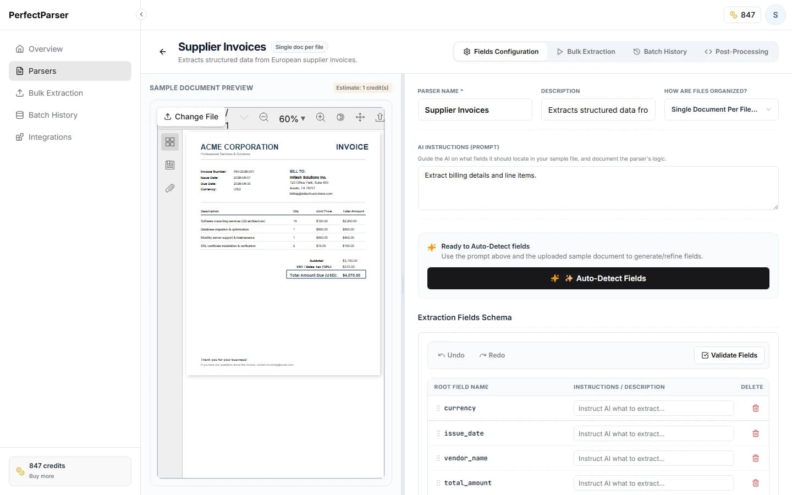Collapse the sidebar with the chevron button

(141, 14)
